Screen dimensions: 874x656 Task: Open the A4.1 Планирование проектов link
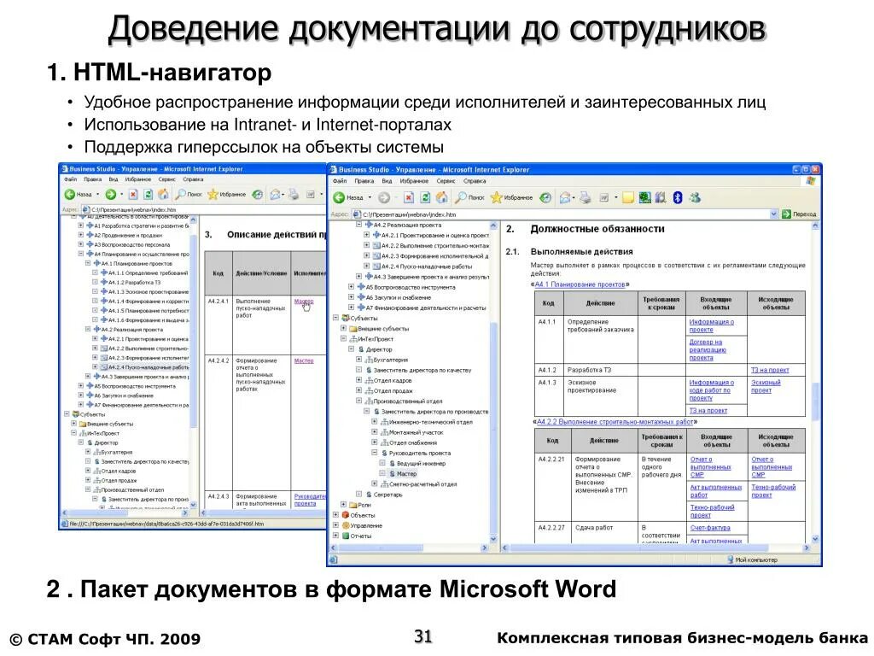[580, 284]
